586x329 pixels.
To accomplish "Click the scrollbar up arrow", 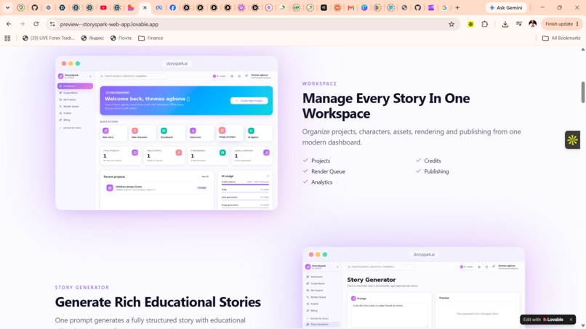I will (x=582, y=49).
